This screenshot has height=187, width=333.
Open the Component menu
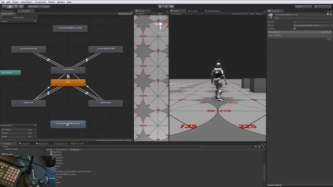(x=40, y=2)
